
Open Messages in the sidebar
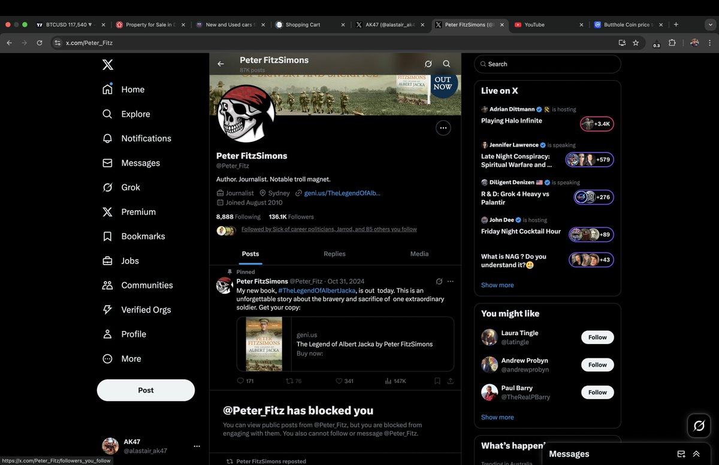point(131,163)
